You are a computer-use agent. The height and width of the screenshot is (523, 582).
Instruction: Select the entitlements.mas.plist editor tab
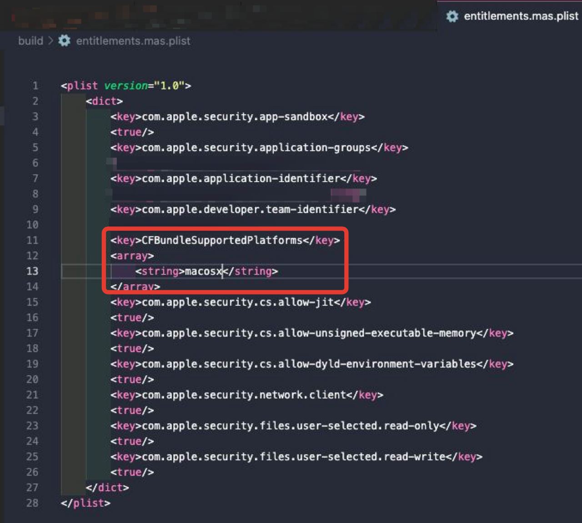(510, 16)
